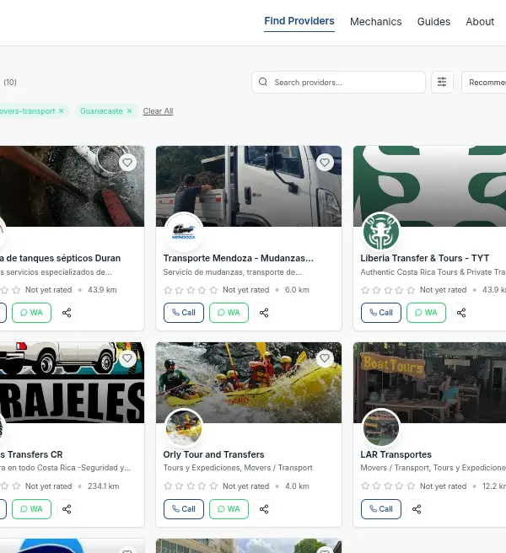Favorite the Transporte Mendoza card
The height and width of the screenshot is (553, 506).
325,162
